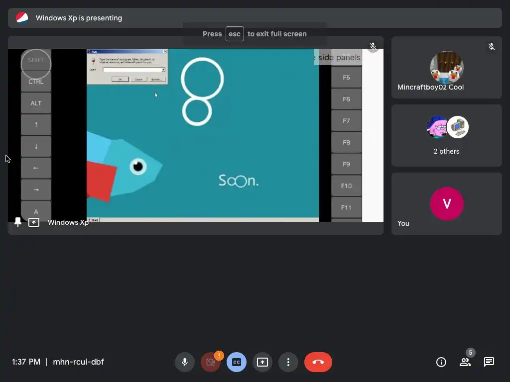510x382 pixels.
Task: Click the F7 function key
Action: click(x=347, y=121)
